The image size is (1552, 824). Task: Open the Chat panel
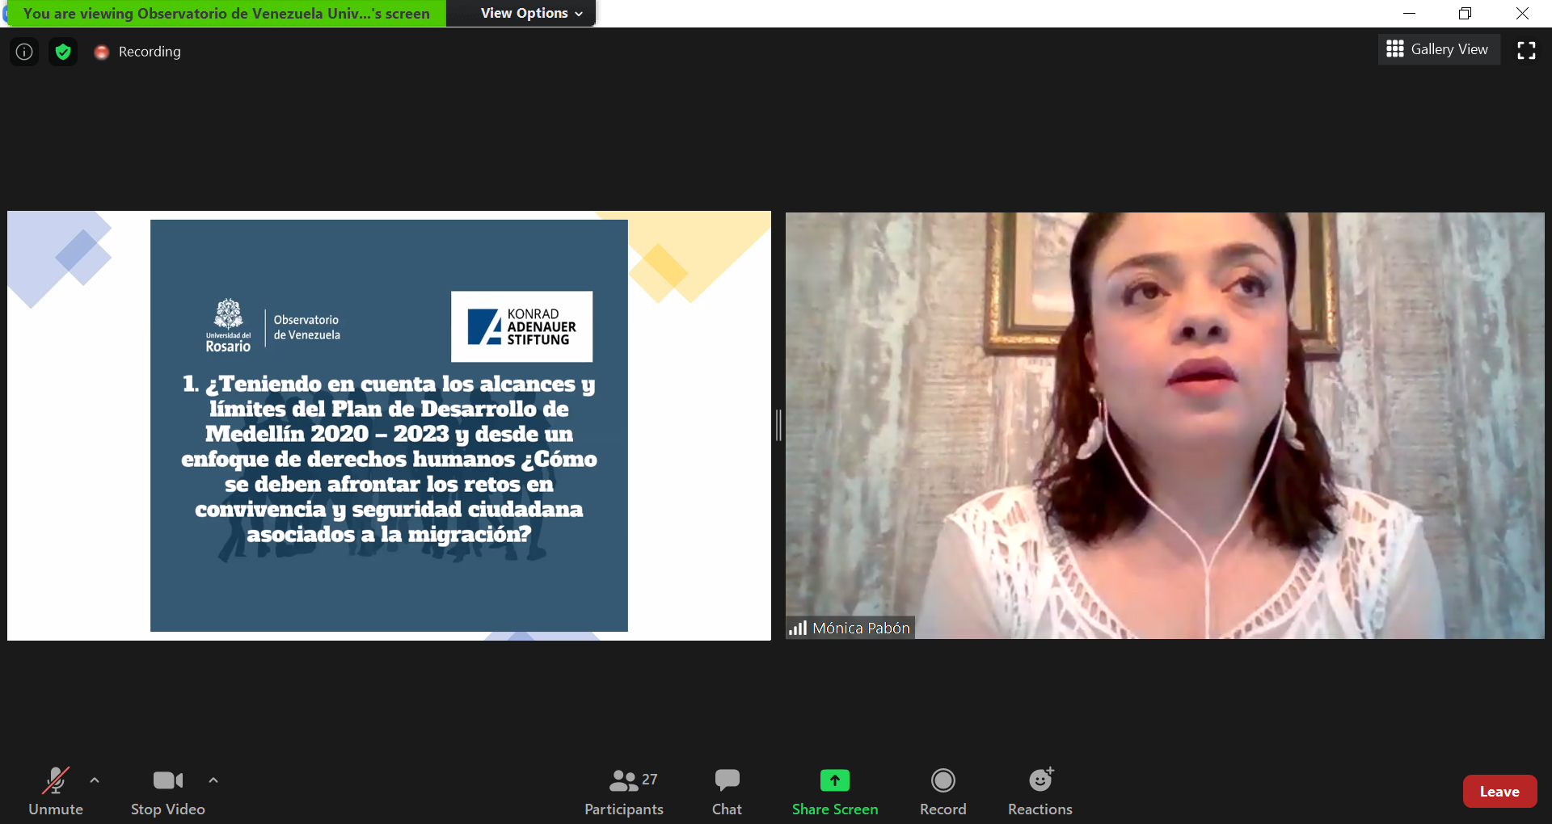tap(727, 792)
